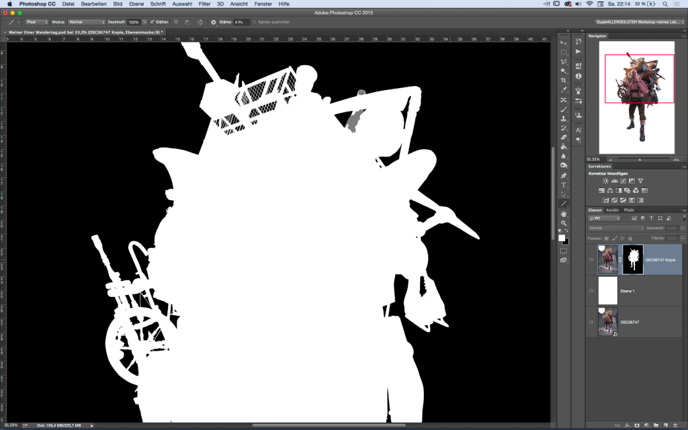
Task: Open Spotlight search in menu bar
Action: [x=665, y=4]
